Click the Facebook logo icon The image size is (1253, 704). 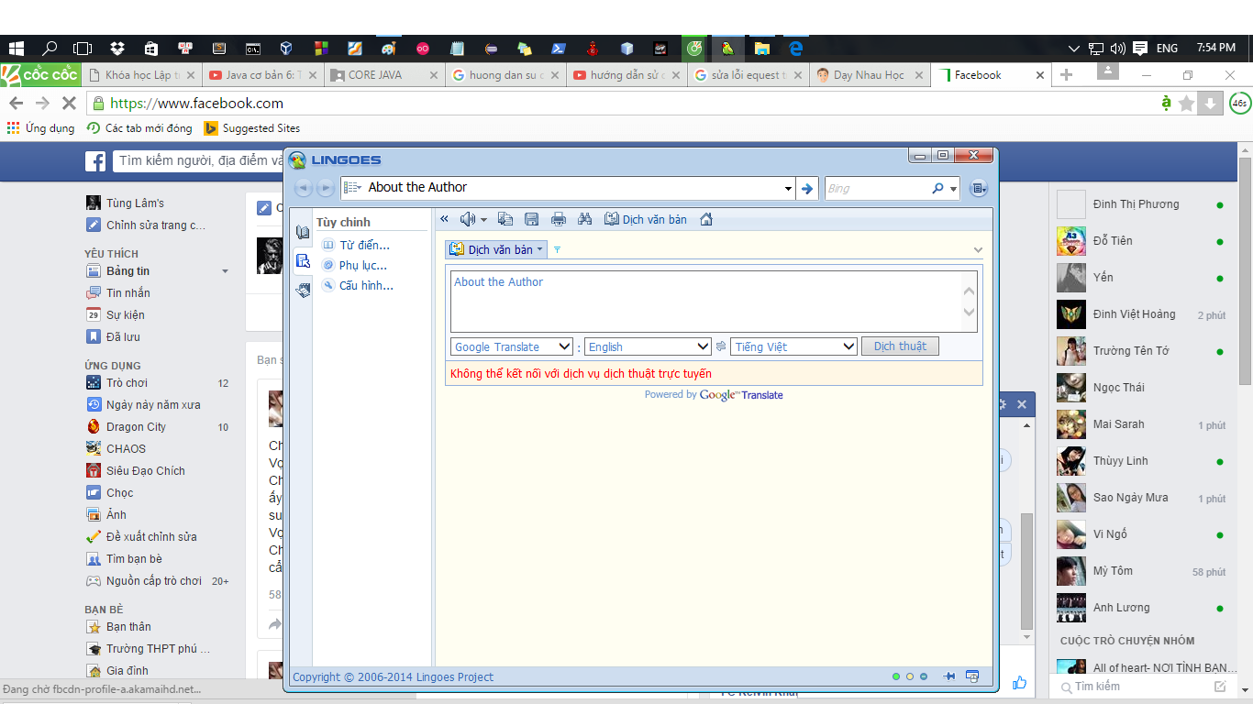pos(95,161)
